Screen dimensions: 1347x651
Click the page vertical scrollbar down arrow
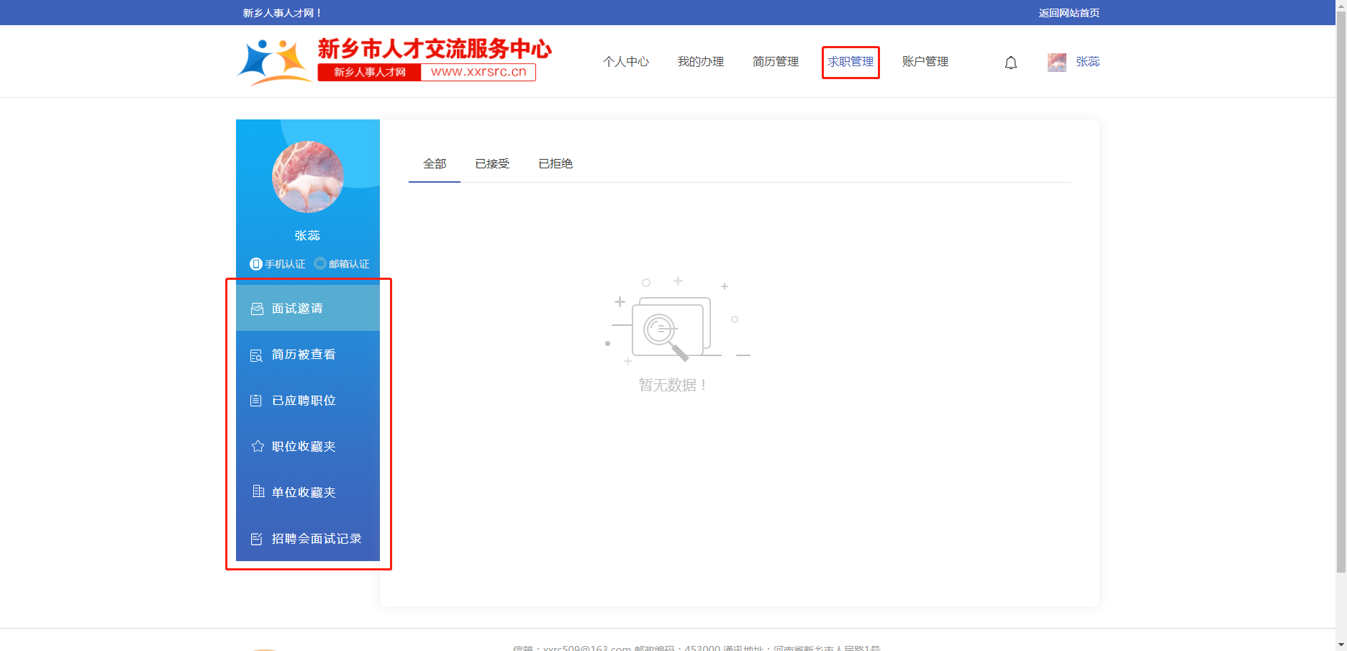(1341, 645)
